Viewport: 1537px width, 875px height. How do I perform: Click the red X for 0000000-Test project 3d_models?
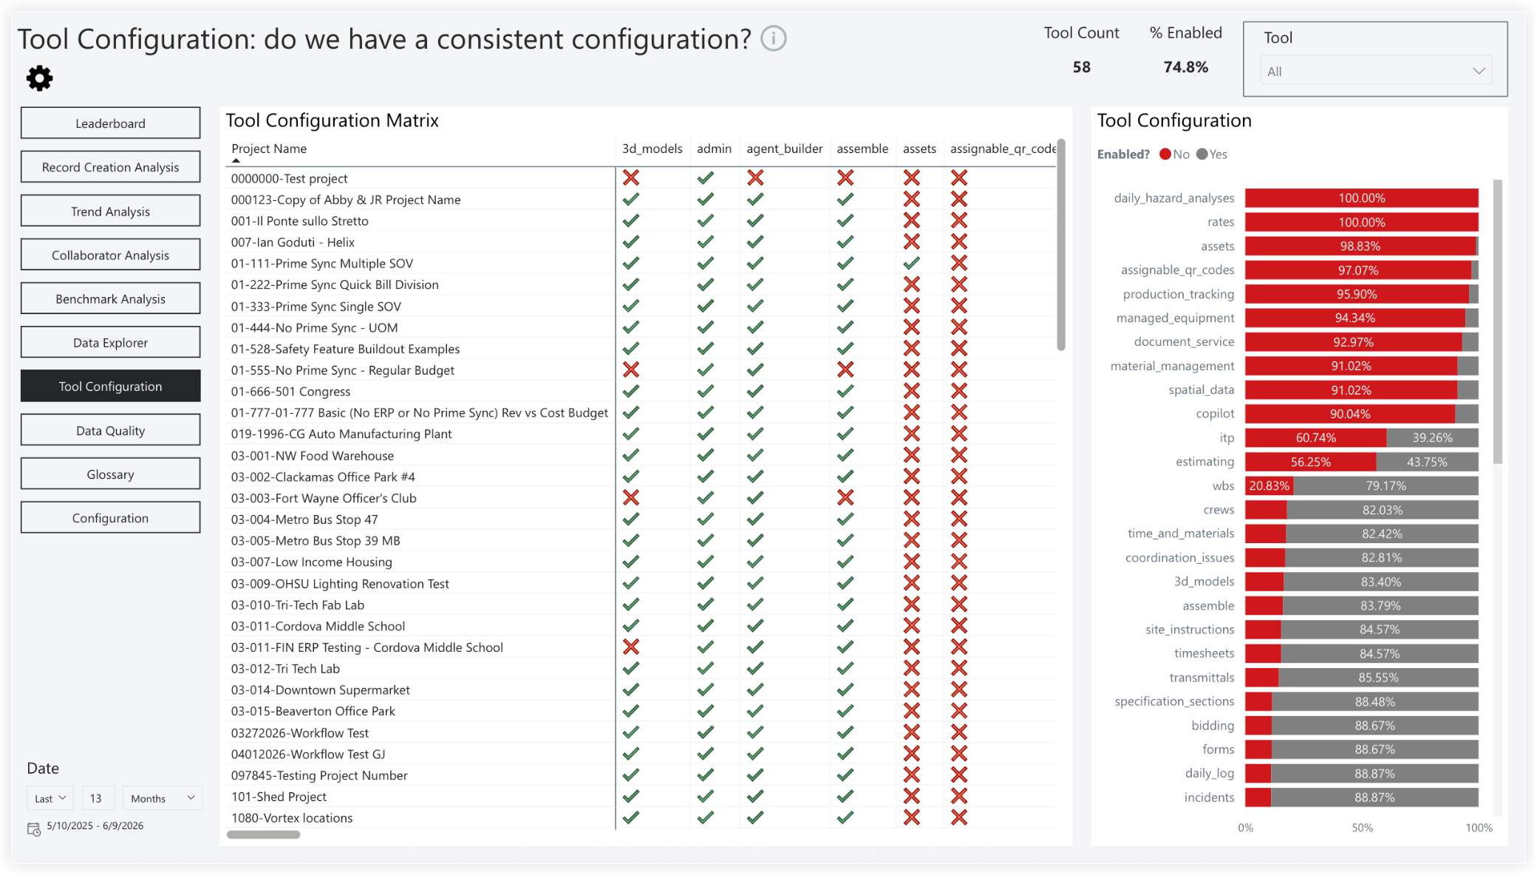[630, 177]
